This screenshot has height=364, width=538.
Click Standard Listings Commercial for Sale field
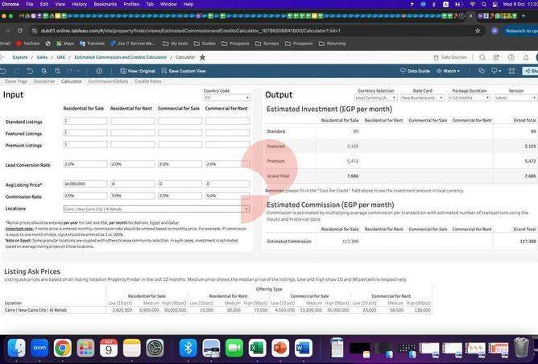[x=180, y=121]
